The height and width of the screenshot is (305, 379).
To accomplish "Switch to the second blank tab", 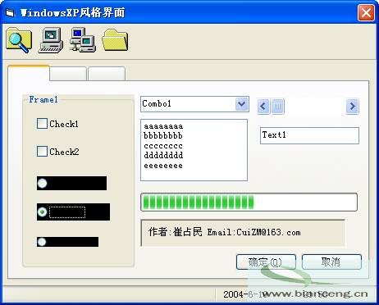I will tap(68, 74).
